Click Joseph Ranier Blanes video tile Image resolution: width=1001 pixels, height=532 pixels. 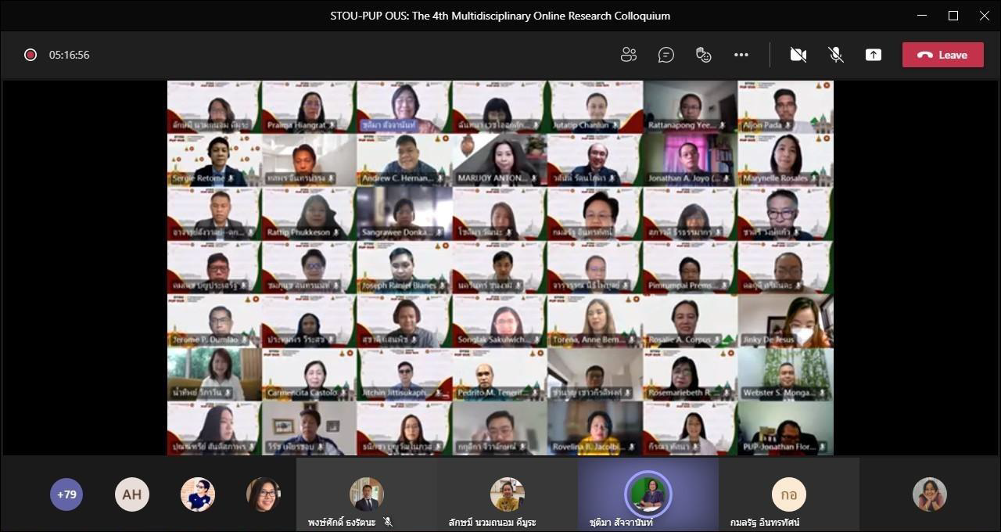click(x=404, y=267)
